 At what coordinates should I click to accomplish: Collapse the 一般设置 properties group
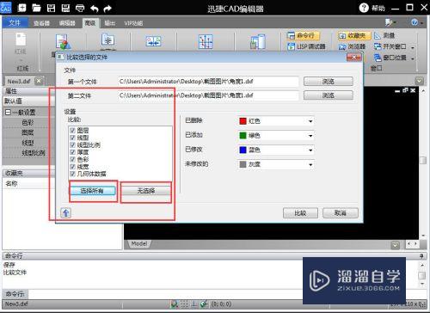click(8, 112)
